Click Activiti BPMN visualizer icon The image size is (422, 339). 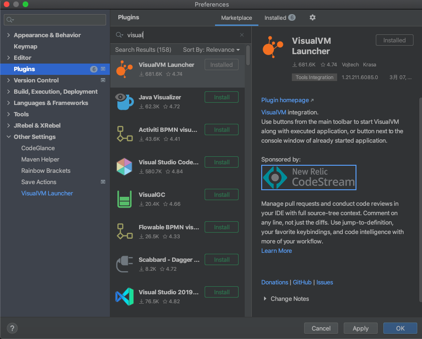tap(124, 134)
